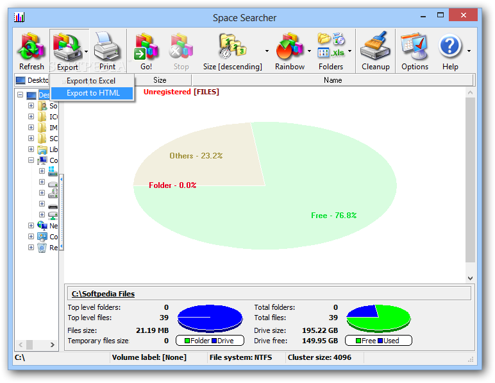Click the Size [descending] sort icon
The image size is (495, 383).
point(233,47)
